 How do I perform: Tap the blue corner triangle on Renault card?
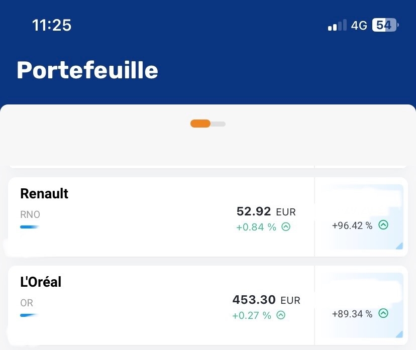(x=399, y=246)
